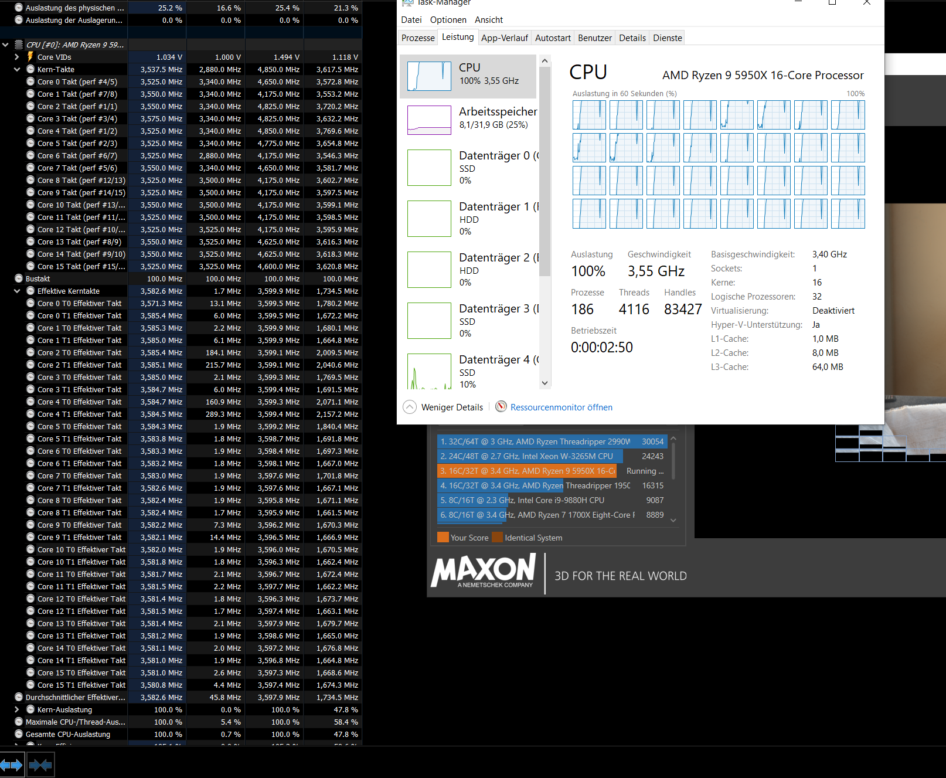Image resolution: width=946 pixels, height=778 pixels.
Task: Select Ryzen 7 1700X ranking entry
Action: [552, 515]
